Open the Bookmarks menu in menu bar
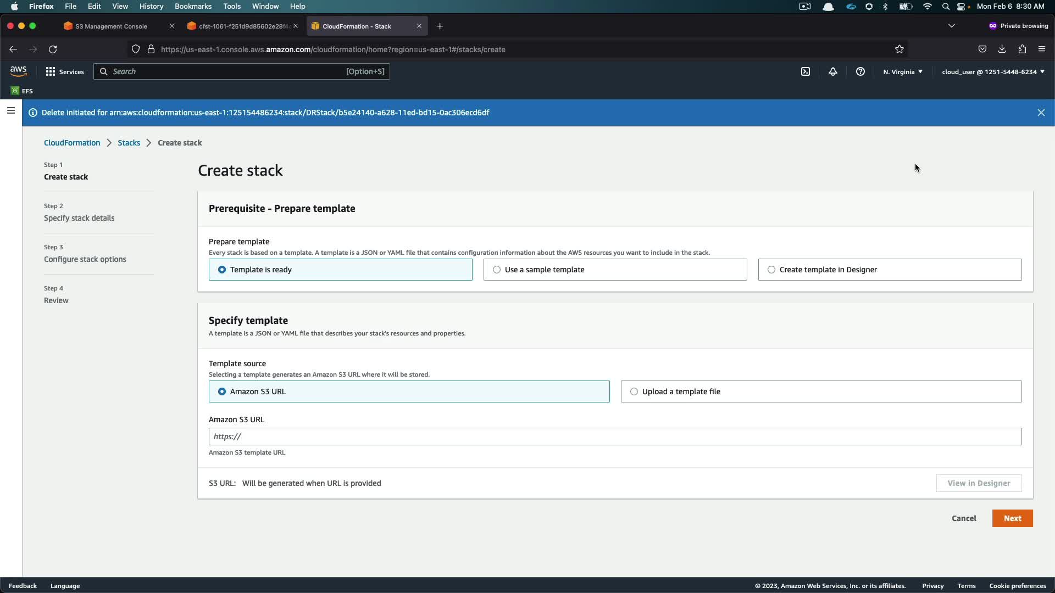The height and width of the screenshot is (593, 1055). (193, 6)
